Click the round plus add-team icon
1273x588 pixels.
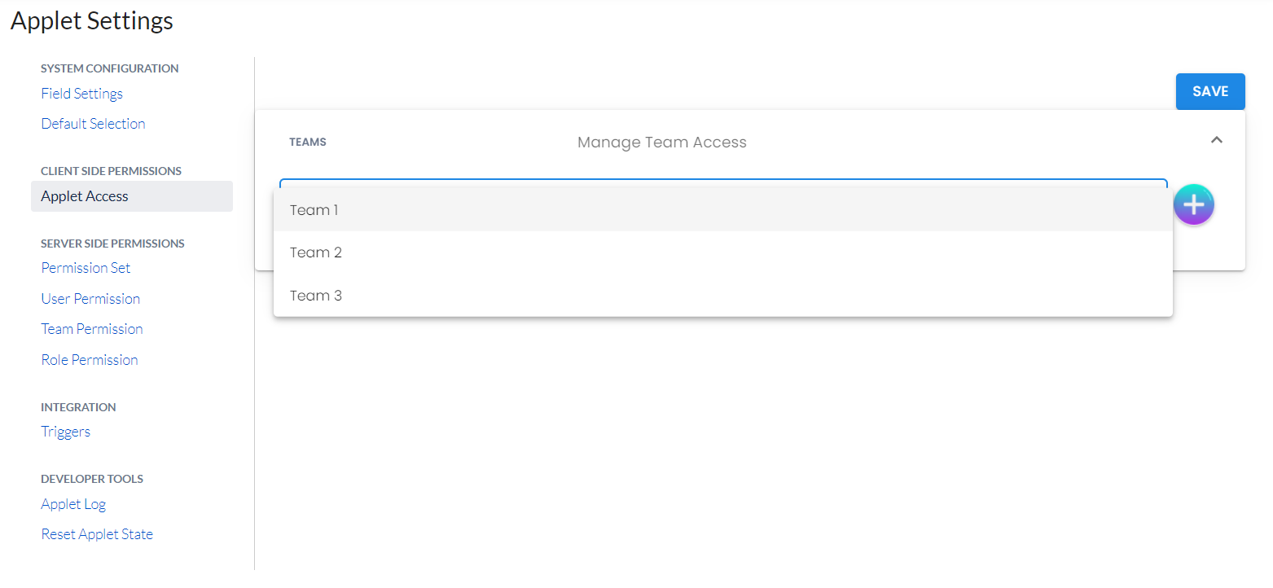pyautogui.click(x=1193, y=204)
